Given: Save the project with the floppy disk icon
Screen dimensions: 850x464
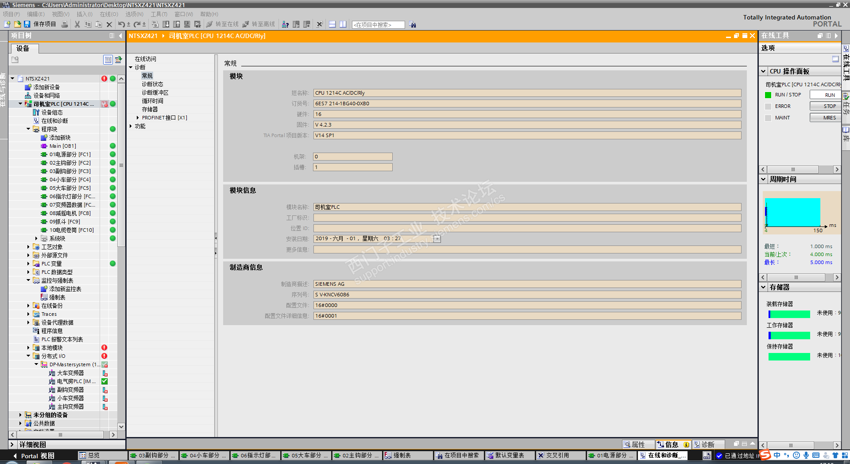Looking at the screenshot, I should tap(27, 24).
